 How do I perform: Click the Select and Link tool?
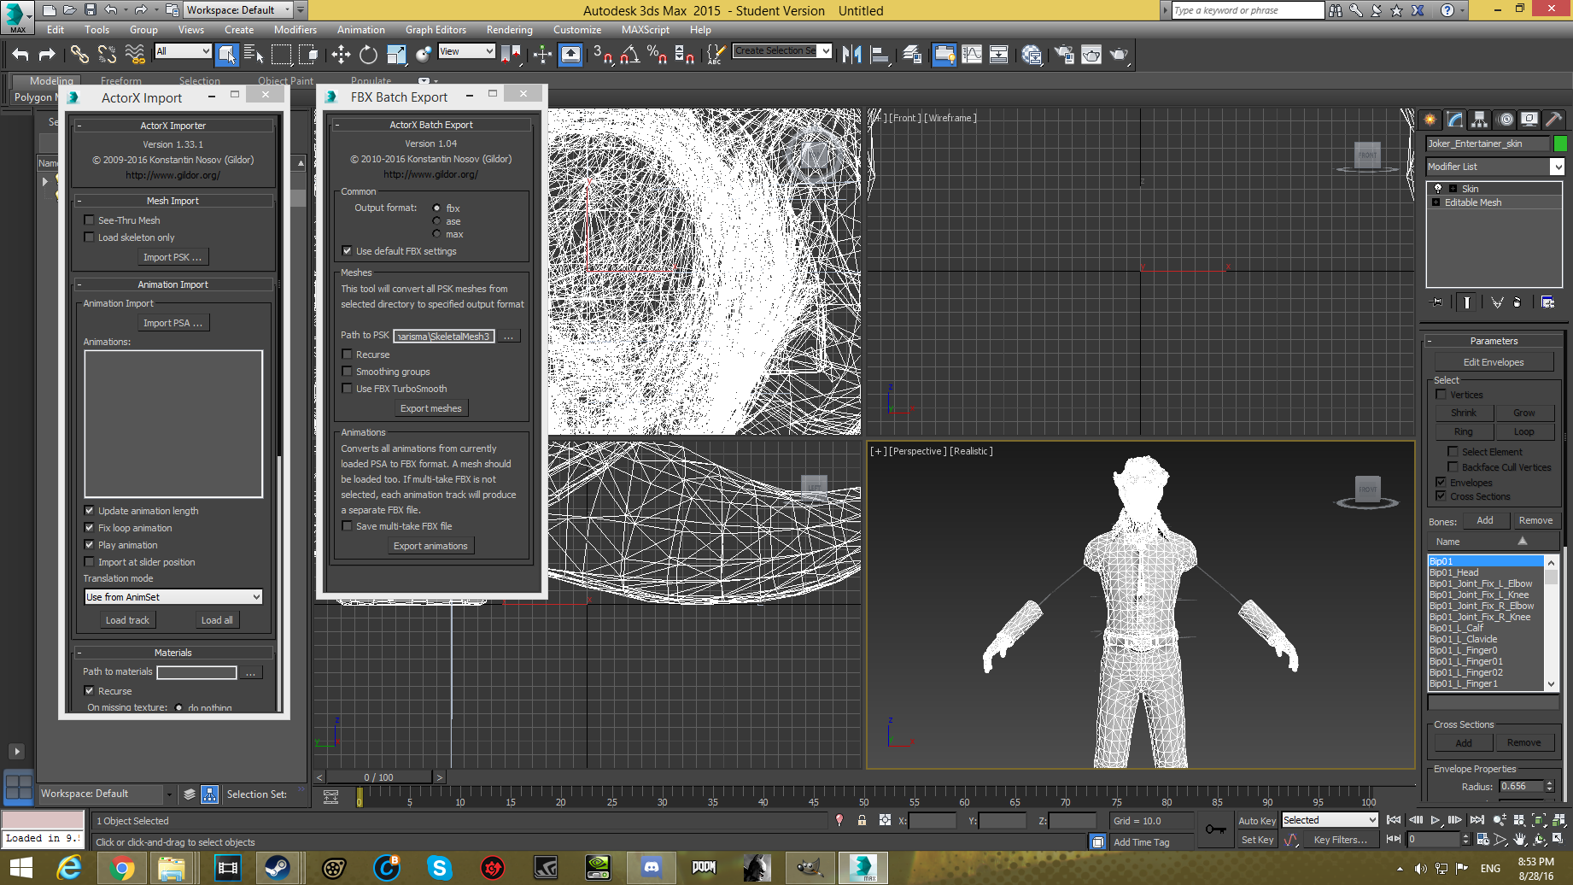click(79, 55)
